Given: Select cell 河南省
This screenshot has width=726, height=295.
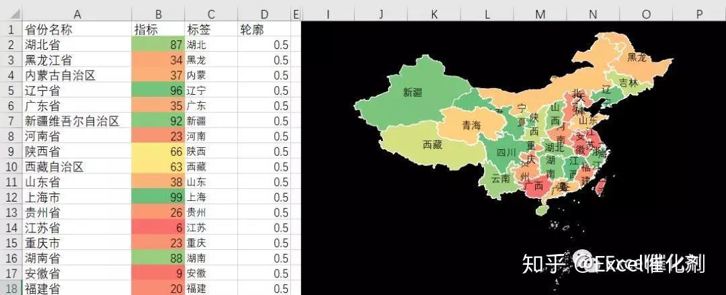Looking at the screenshot, I should [77, 136].
